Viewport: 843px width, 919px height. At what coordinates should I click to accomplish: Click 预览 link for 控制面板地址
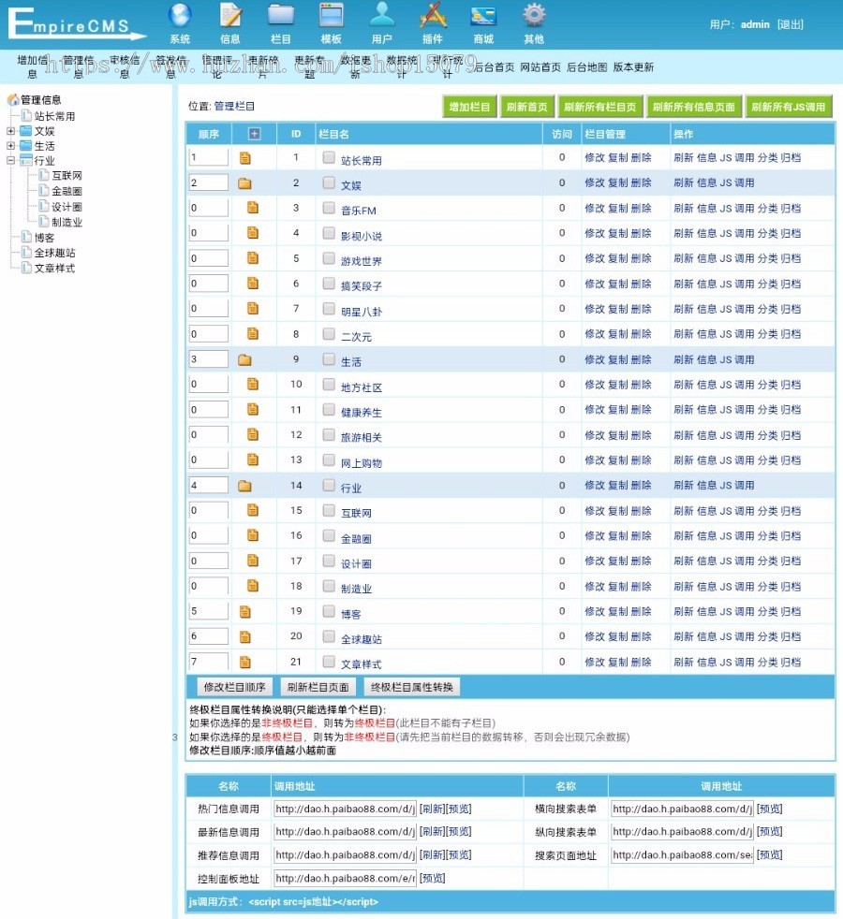(433, 878)
